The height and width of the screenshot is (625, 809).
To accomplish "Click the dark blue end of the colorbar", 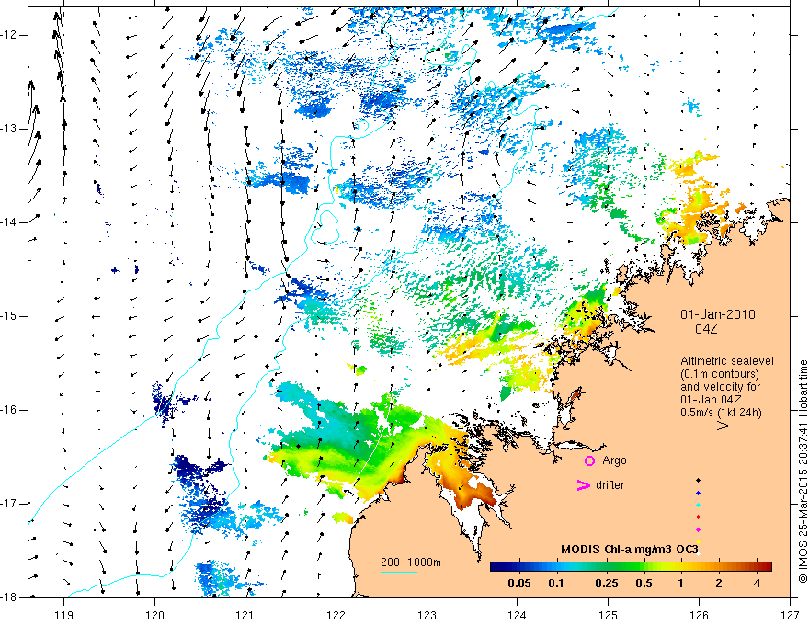I will tap(496, 567).
